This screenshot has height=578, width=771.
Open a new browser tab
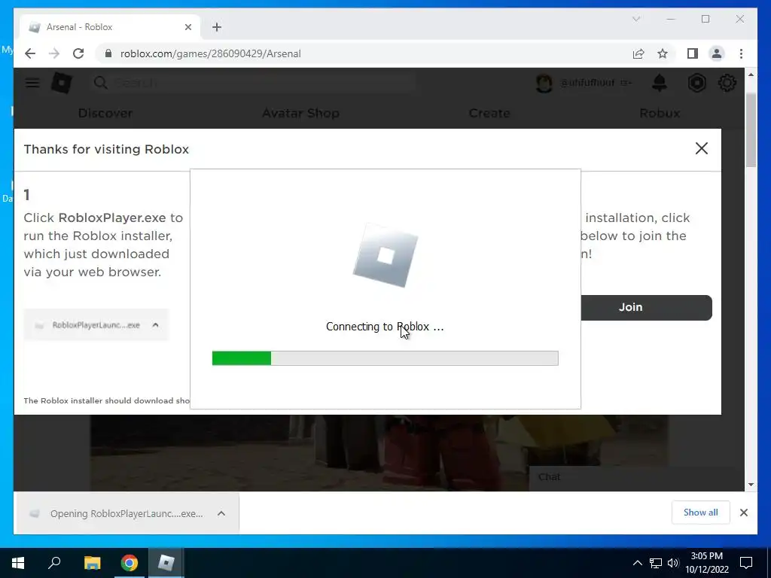[217, 27]
